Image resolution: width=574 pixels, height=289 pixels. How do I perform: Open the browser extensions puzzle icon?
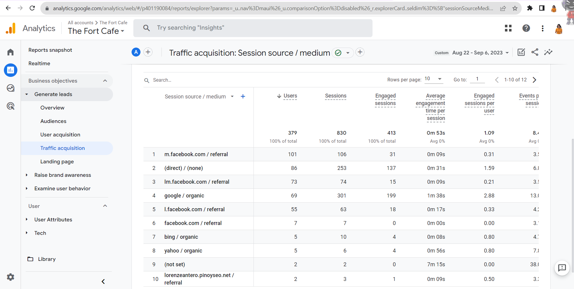(x=530, y=8)
